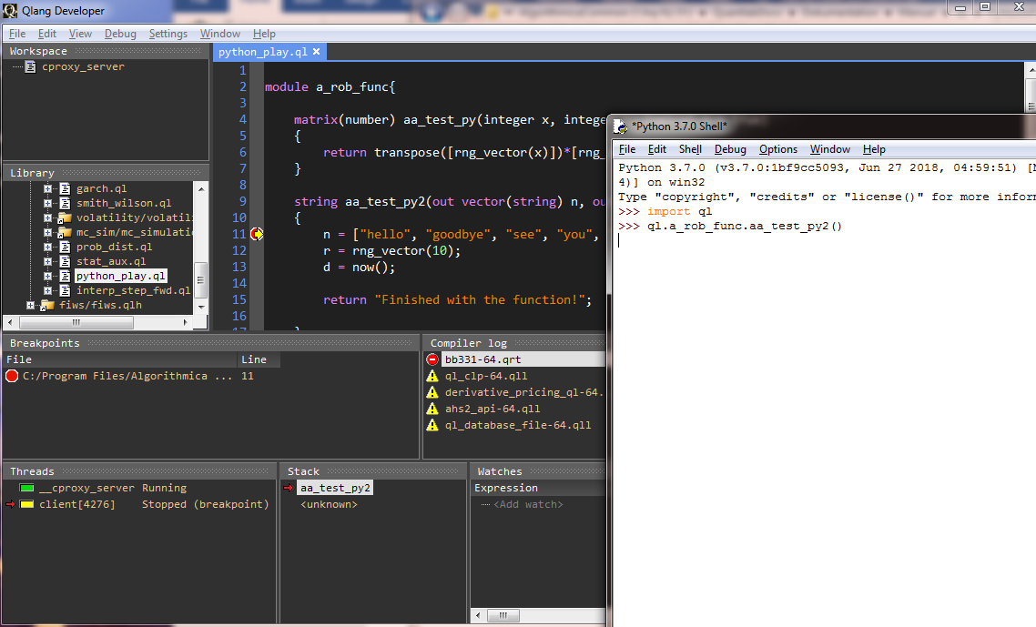Open the View menu in Qlang Developer

tap(80, 34)
